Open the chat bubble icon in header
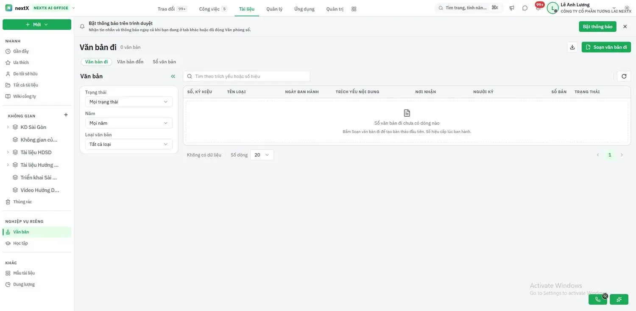636x311 pixels. pyautogui.click(x=525, y=8)
